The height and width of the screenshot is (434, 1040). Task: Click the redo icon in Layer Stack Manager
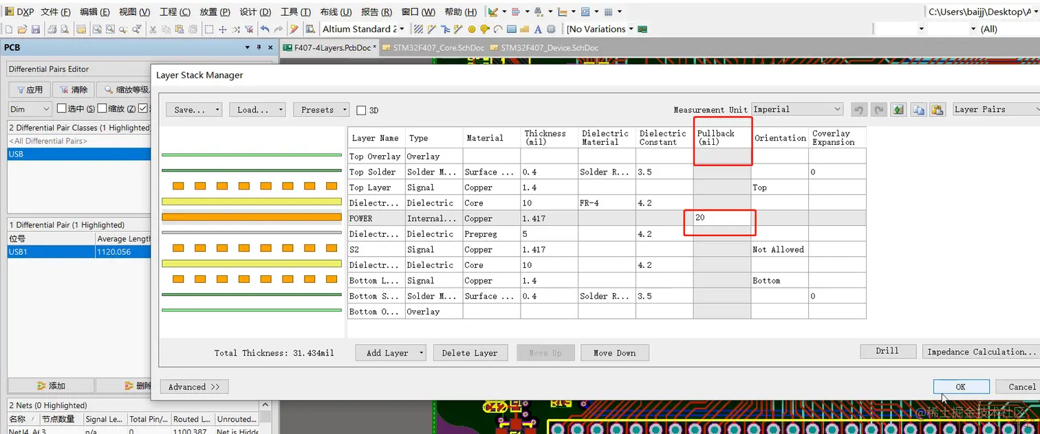coord(878,110)
